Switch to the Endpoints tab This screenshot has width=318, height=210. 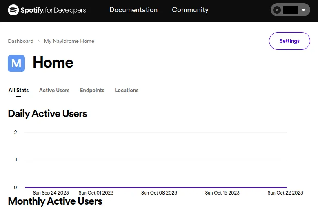(92, 90)
